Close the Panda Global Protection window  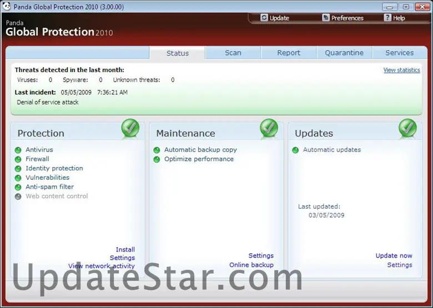coord(422,7)
